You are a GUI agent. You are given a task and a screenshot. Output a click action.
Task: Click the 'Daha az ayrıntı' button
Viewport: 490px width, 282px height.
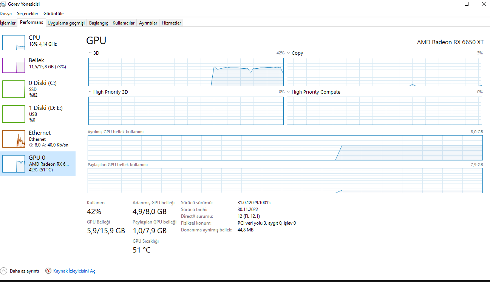20,271
